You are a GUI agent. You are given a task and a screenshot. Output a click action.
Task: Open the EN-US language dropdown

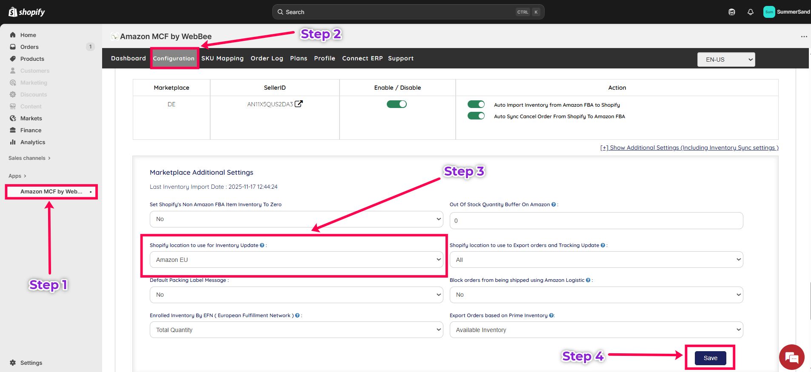click(x=726, y=60)
